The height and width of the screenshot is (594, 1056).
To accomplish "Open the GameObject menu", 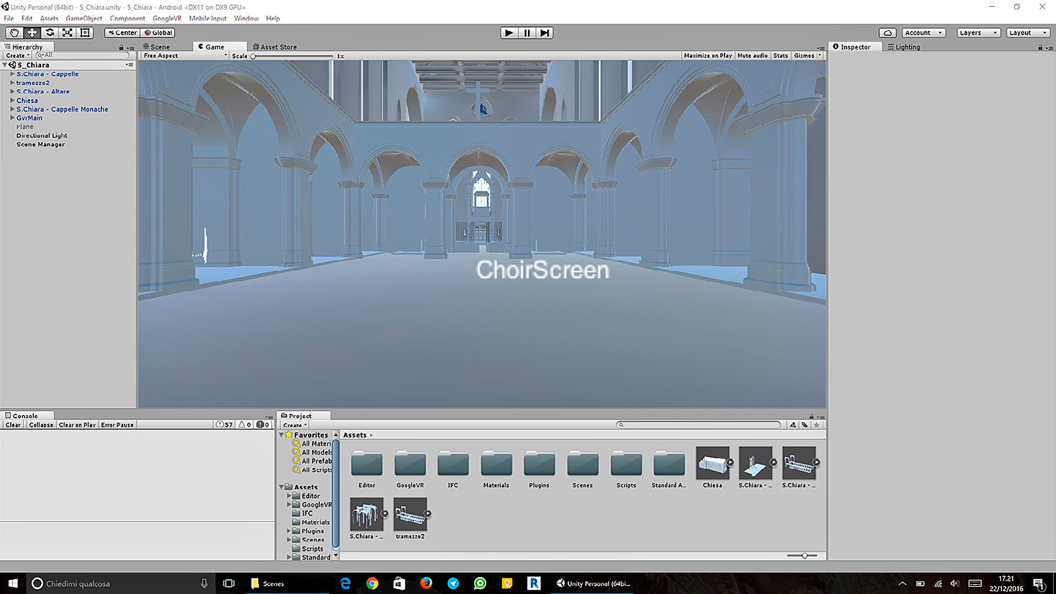I will 84,18.
